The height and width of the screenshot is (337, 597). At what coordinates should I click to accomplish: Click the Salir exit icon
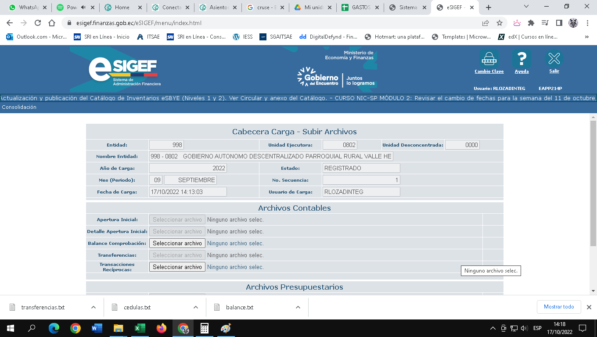point(554,59)
